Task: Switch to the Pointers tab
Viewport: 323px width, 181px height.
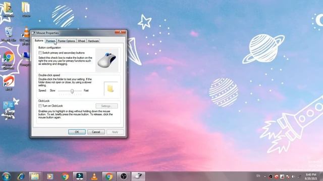Action: point(50,41)
